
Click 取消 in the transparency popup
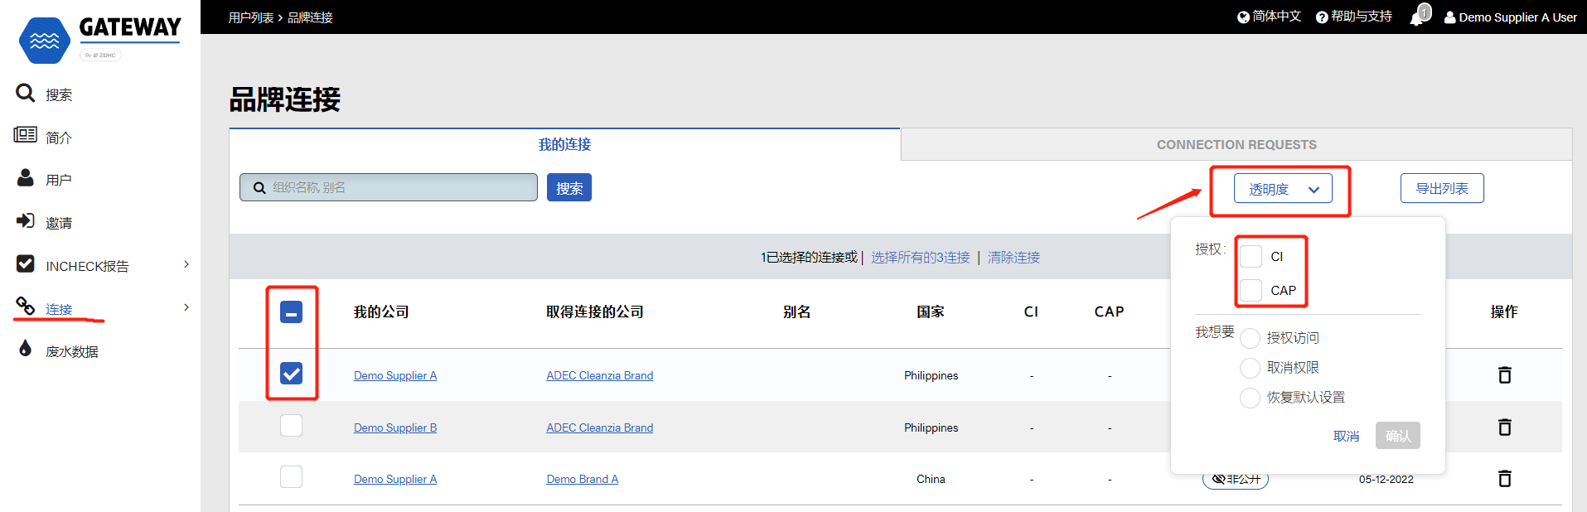coord(1346,437)
